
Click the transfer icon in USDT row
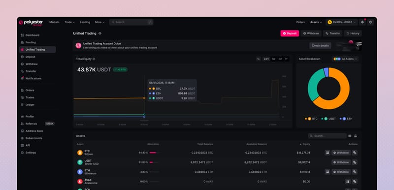[355, 162]
